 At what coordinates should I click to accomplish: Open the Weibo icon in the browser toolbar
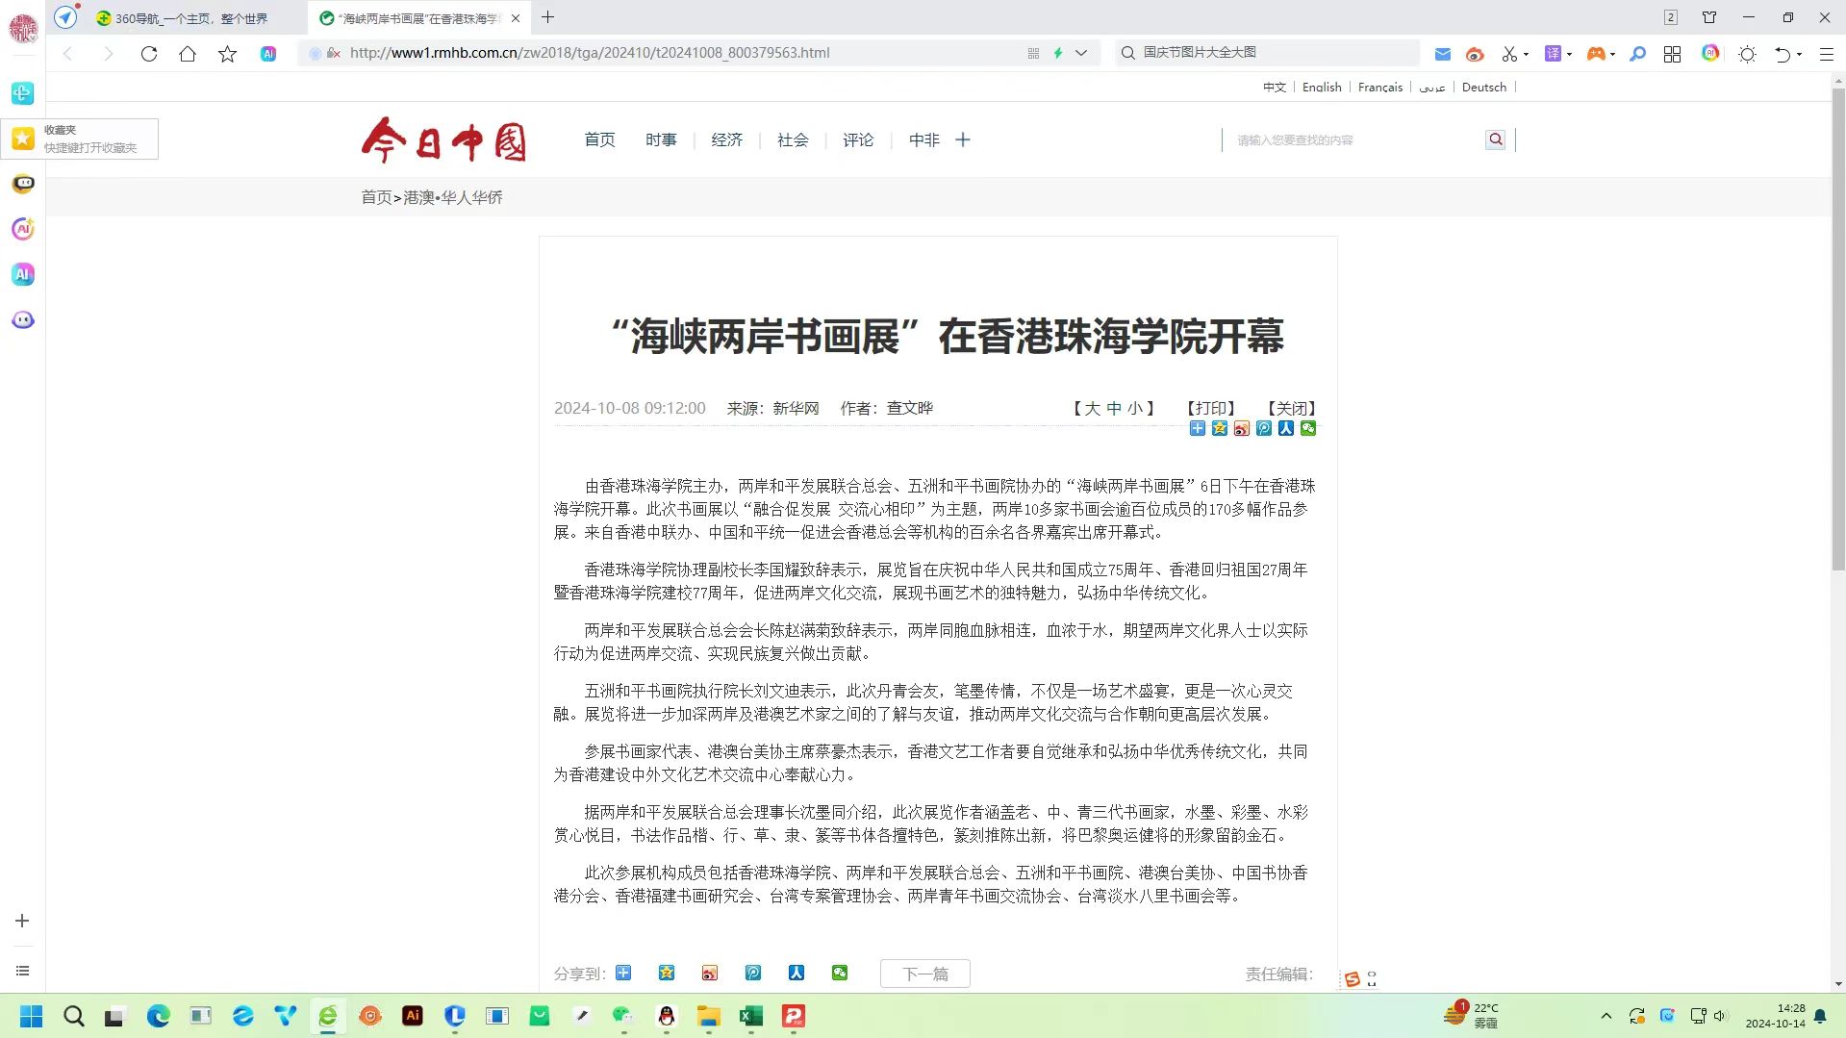coord(1475,54)
